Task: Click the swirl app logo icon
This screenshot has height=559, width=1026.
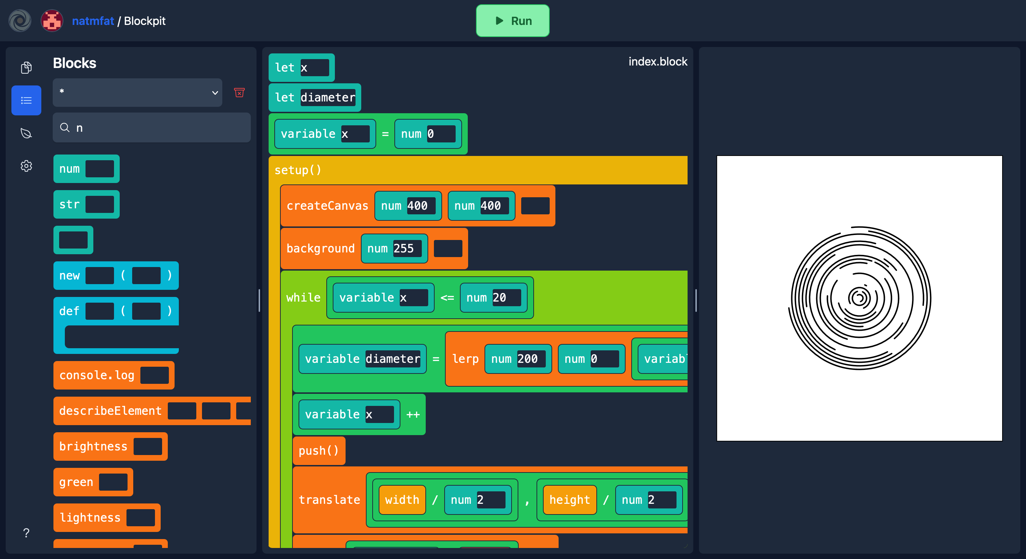Action: click(x=20, y=21)
